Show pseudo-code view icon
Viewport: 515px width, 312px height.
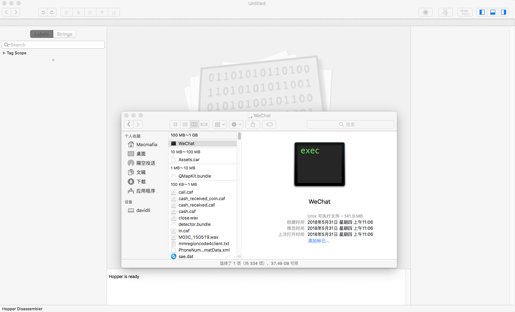click(465, 12)
